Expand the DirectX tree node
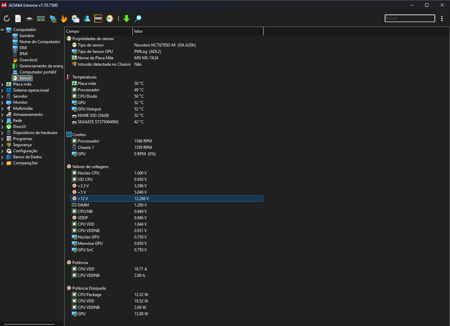450x326 pixels. click(2, 127)
